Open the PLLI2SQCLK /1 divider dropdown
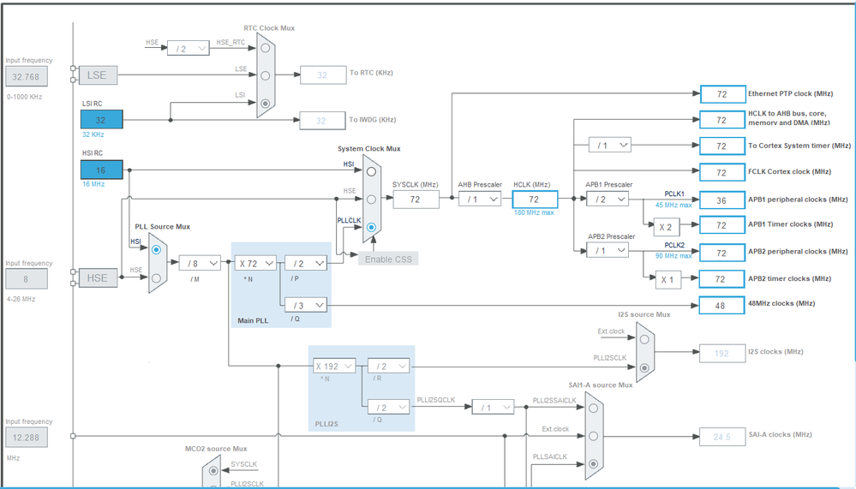 [x=493, y=407]
